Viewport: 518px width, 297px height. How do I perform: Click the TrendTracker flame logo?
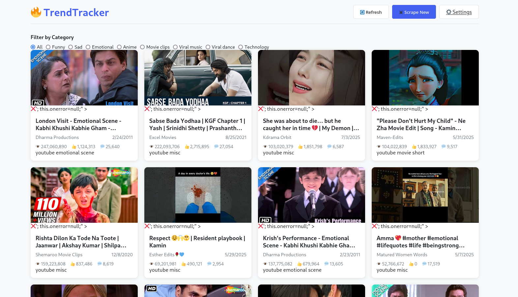(x=36, y=12)
